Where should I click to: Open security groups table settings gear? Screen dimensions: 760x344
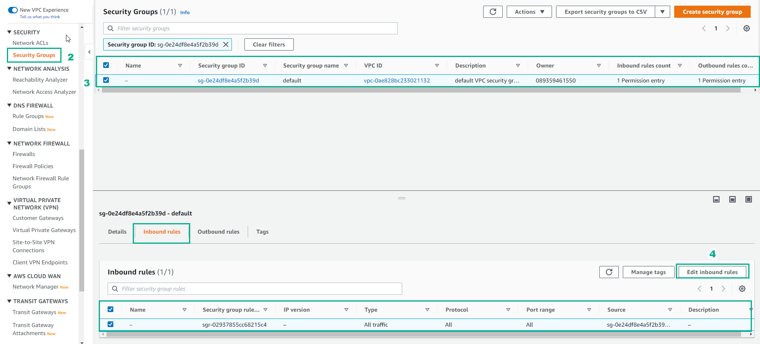[x=747, y=28]
